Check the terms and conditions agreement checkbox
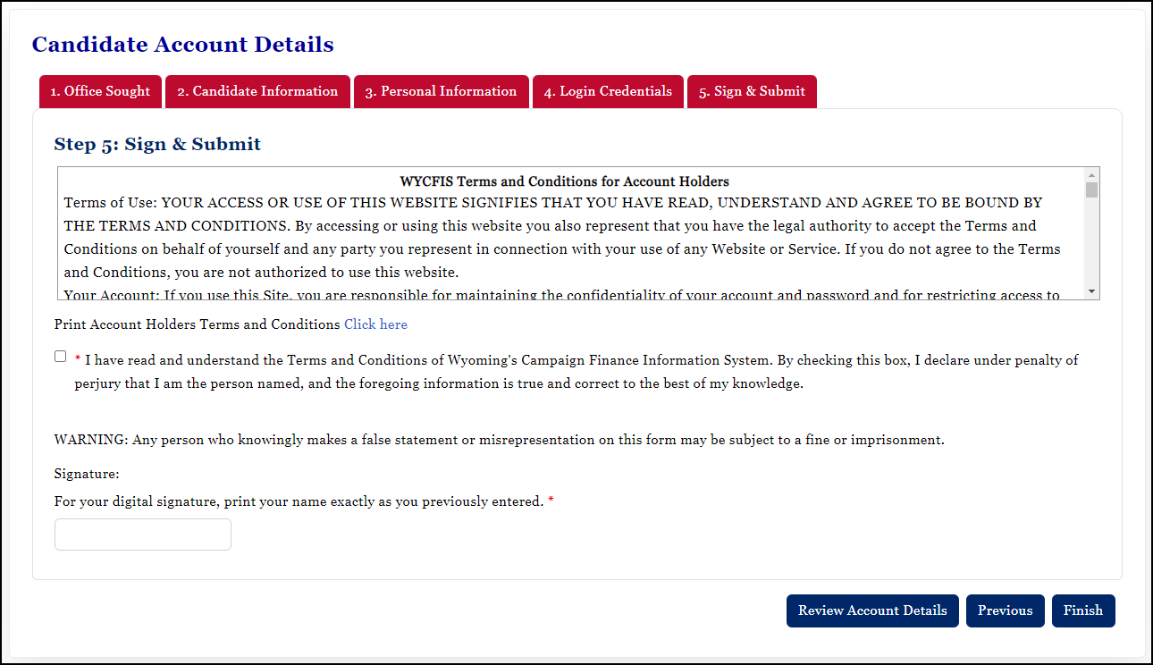 click(x=61, y=357)
